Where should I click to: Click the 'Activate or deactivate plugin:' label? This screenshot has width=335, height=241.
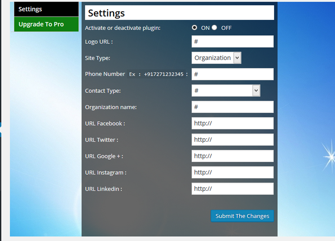[x=123, y=28]
